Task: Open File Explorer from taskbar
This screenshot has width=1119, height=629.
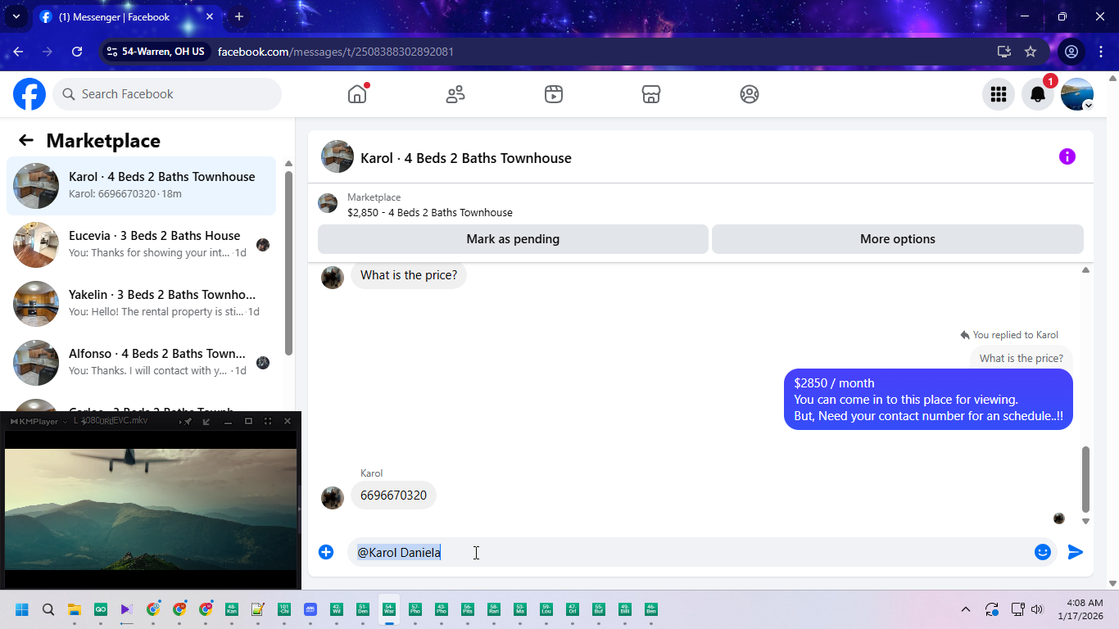Action: point(75,609)
